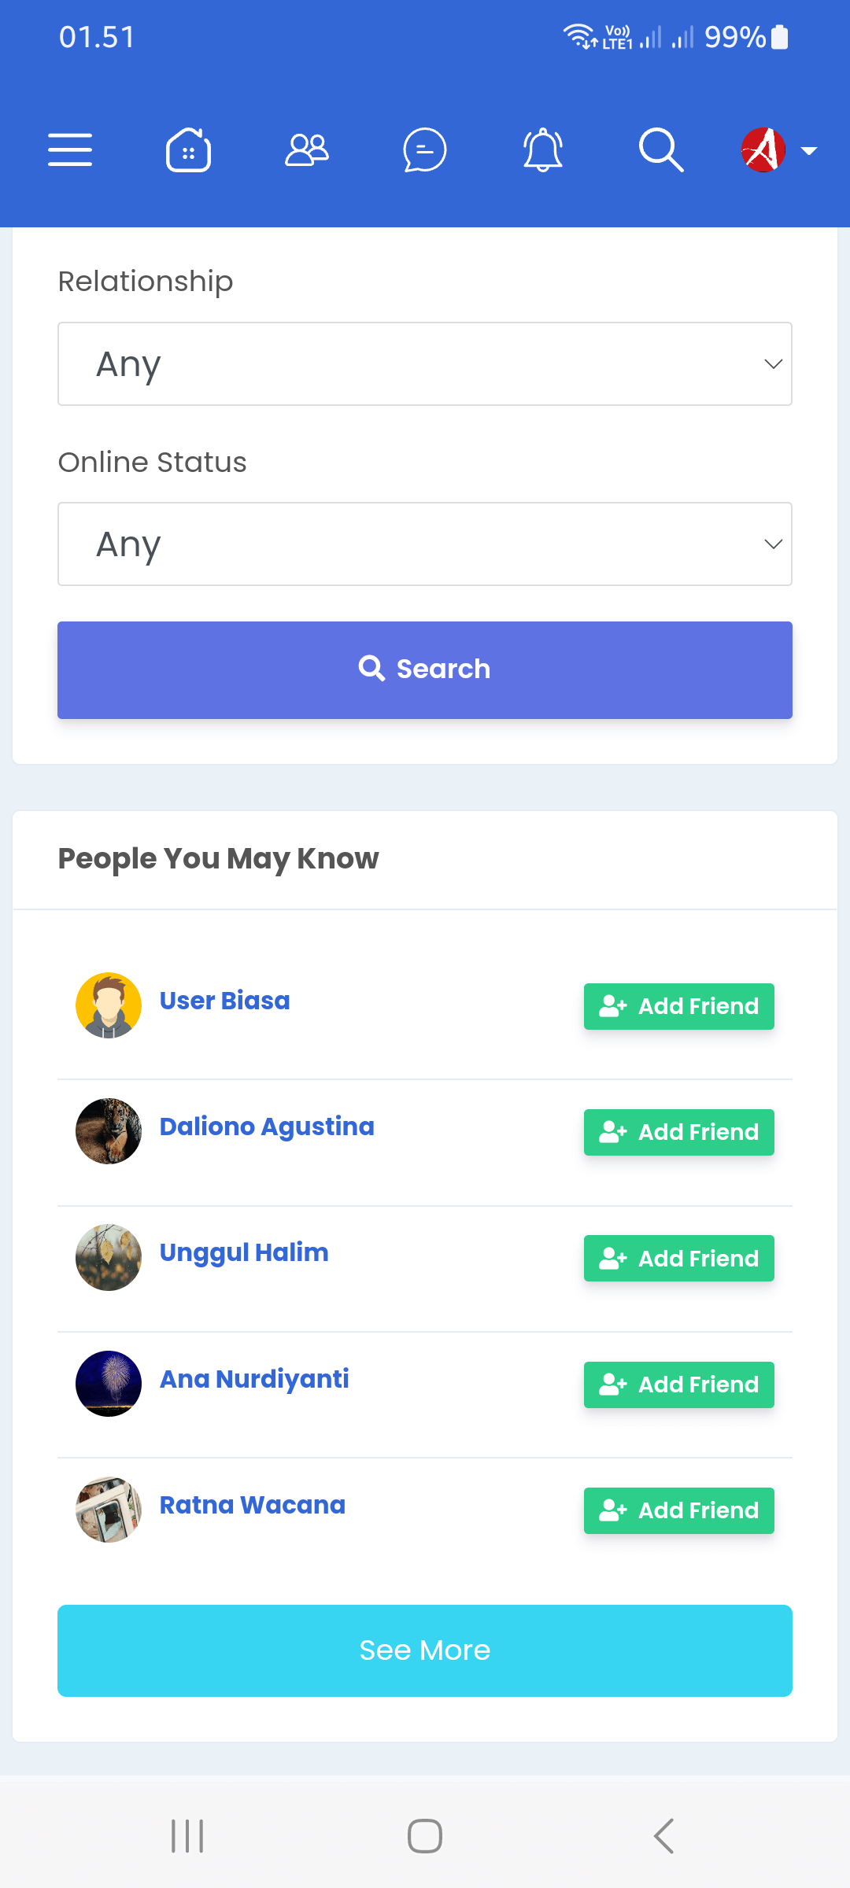
Task: Open the hamburger navigation menu
Action: (x=70, y=149)
